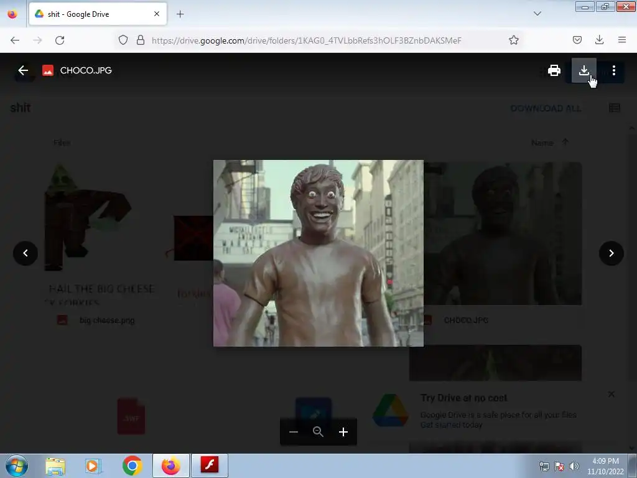The image size is (637, 478).
Task: Open the Firefox hamburger application menu
Action: coord(622,40)
